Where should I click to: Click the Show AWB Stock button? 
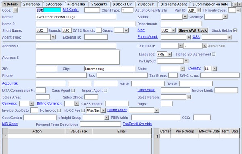tap(193, 30)
